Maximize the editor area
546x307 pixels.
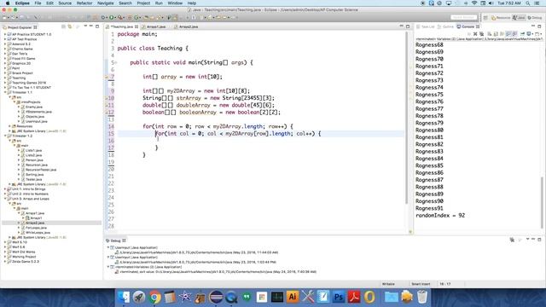408,26
